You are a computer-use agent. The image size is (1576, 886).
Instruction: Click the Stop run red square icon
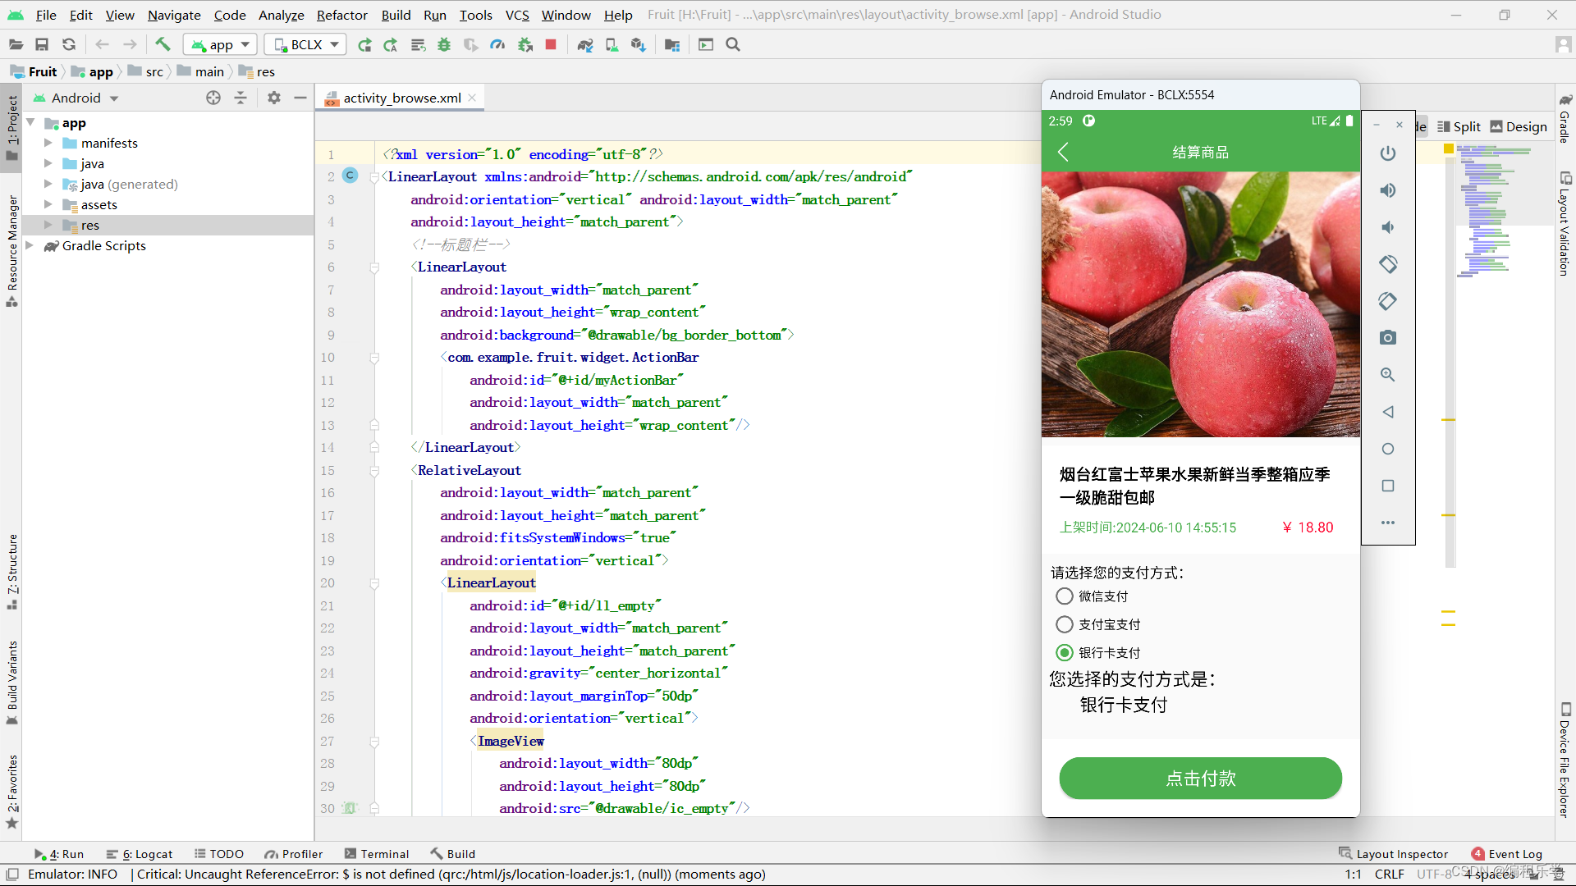551,44
